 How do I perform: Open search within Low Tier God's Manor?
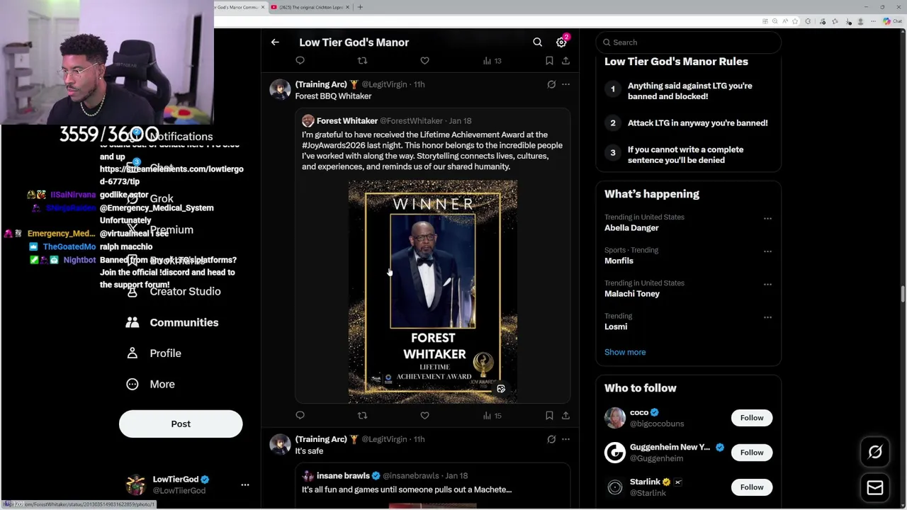[537, 42]
